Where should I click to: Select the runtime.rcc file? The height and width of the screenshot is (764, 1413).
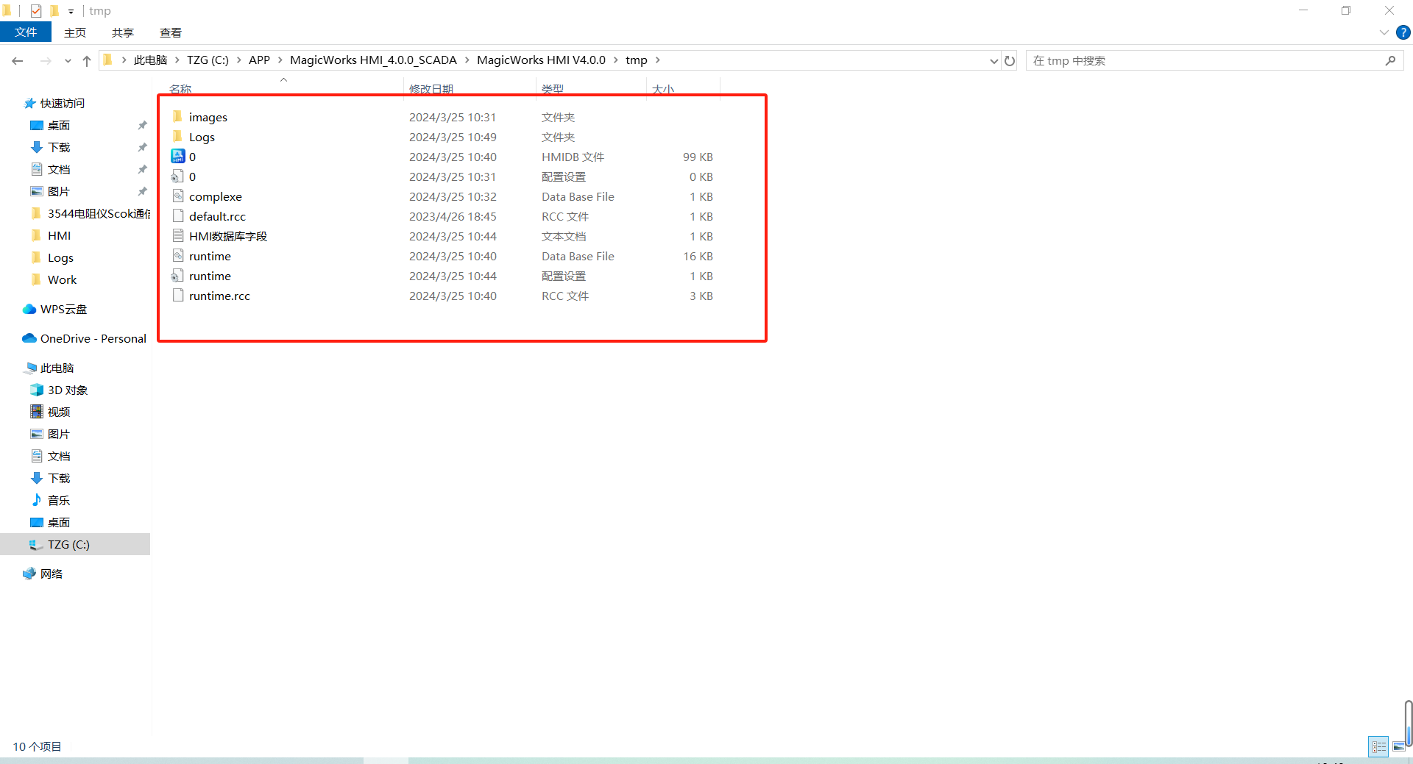219,296
